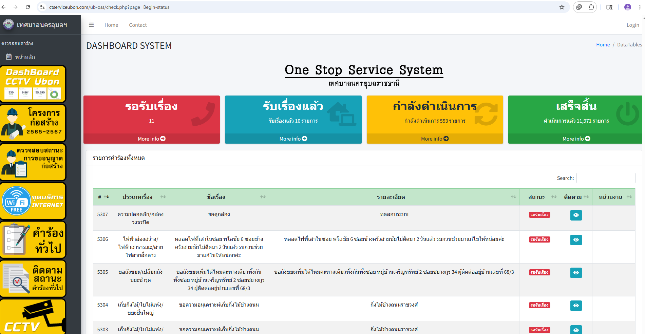Select the ความปลอดภัย/กล้องวงจรปิด category cell
The image size is (645, 334).
pos(140,218)
